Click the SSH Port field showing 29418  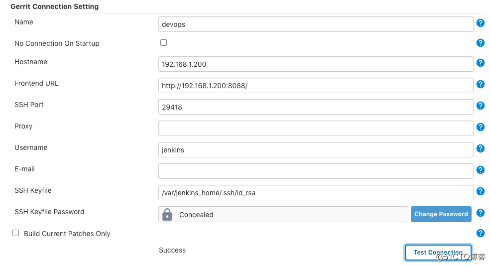(x=316, y=107)
